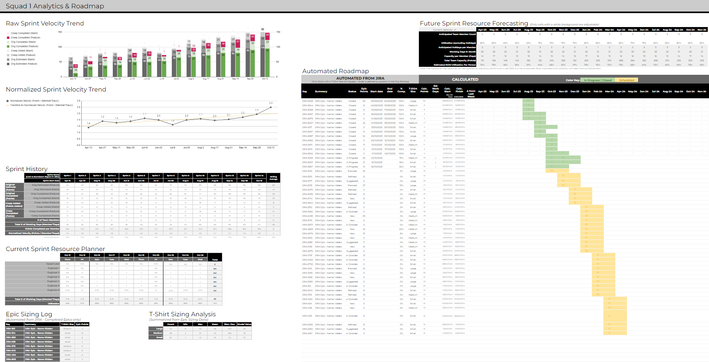709x362 pixels.
Task: Select the '% Comp.' column header in the roadmap
Action: [401, 90]
